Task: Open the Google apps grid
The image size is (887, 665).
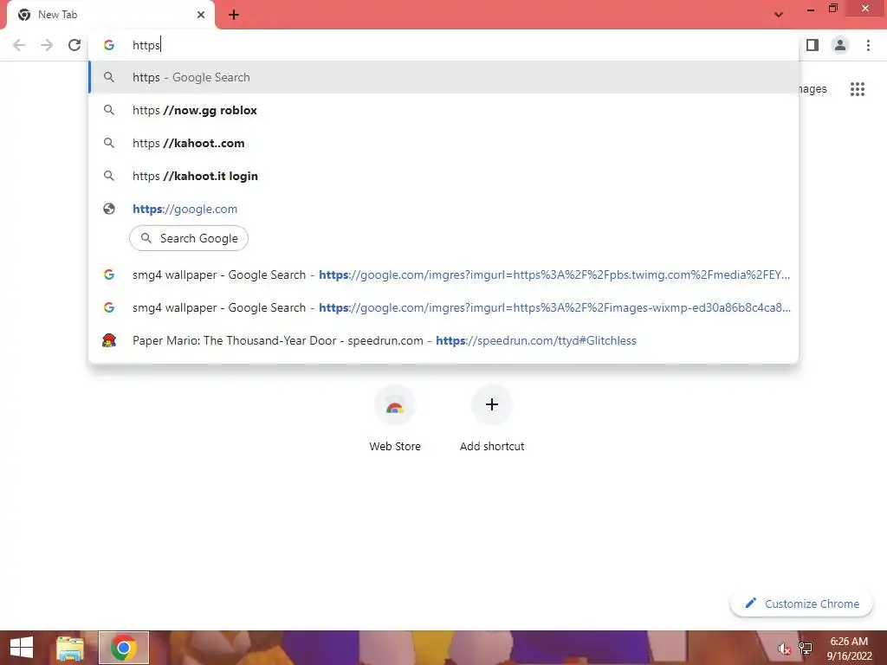Action: click(x=857, y=89)
